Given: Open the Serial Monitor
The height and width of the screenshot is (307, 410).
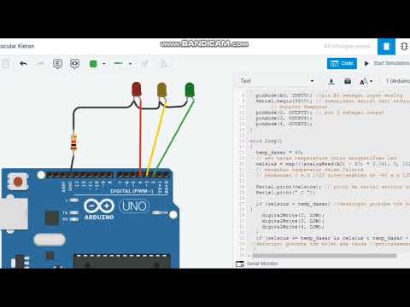Looking at the screenshot, I should point(257,264).
